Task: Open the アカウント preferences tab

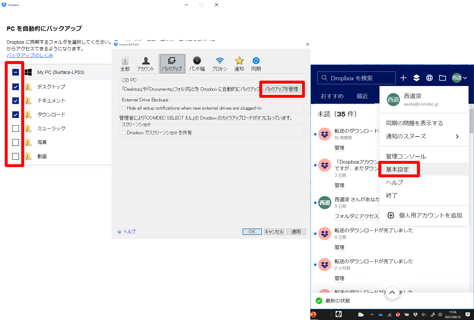Action: tap(146, 64)
